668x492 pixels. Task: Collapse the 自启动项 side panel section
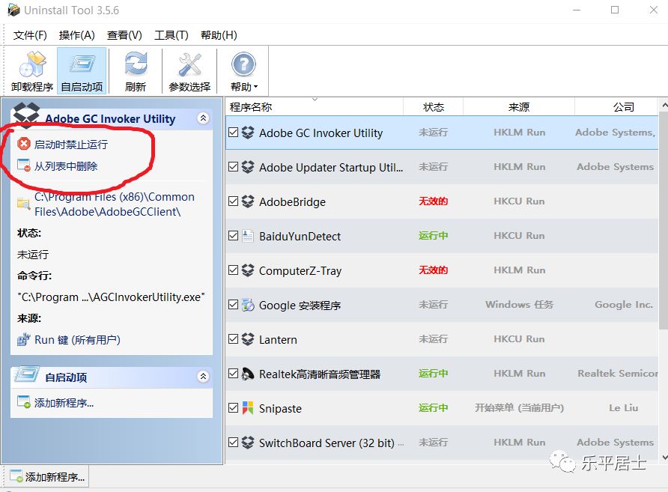tap(203, 377)
